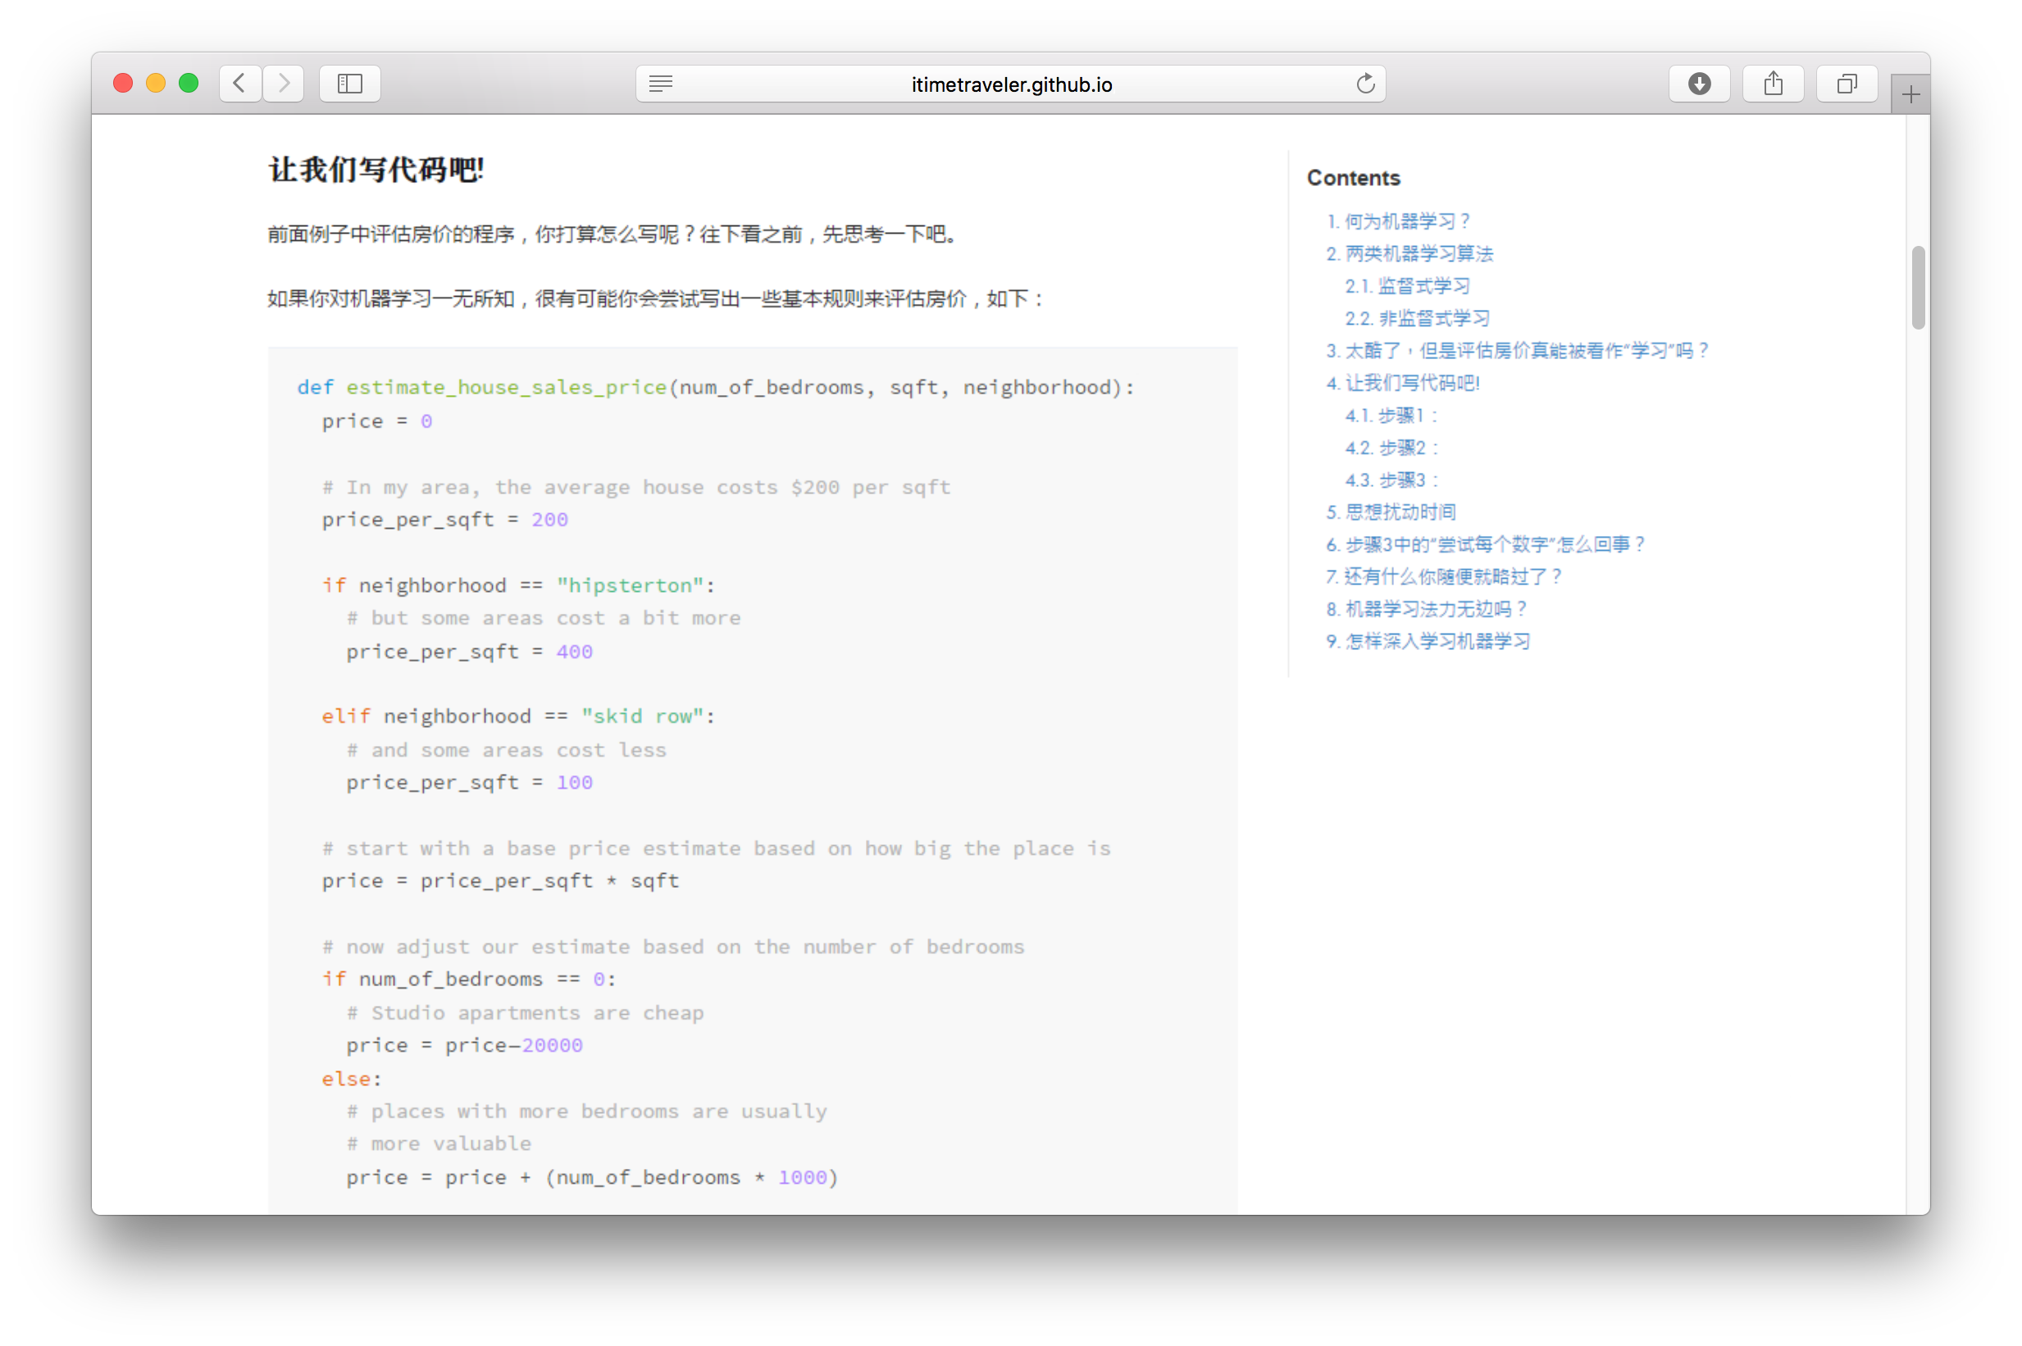2022x1346 pixels.
Task: Open Reader view from address bar
Action: (x=660, y=84)
